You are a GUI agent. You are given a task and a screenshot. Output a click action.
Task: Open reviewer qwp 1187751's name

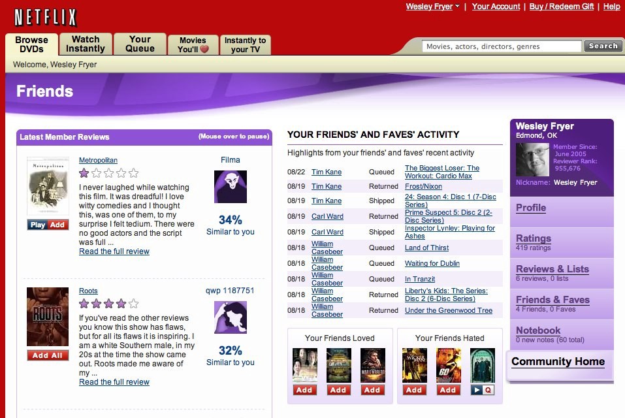[x=230, y=291]
